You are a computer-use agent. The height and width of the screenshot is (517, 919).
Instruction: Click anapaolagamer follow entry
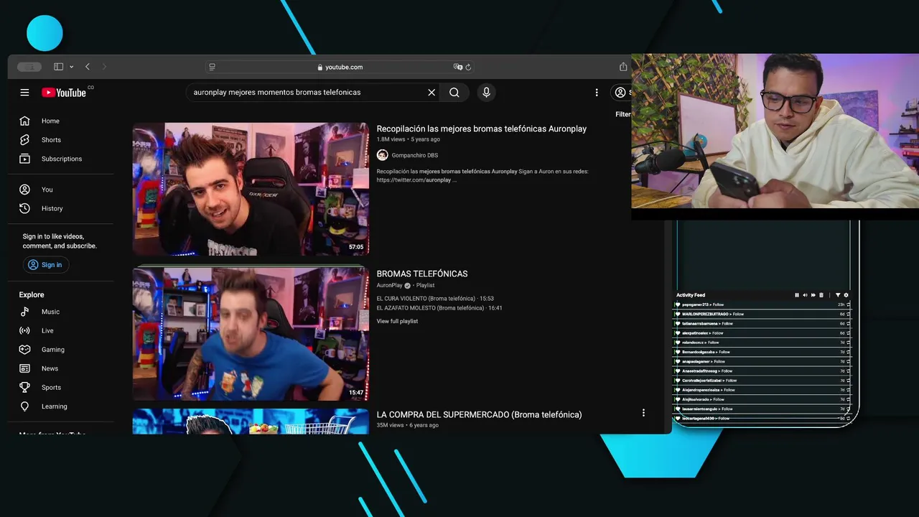point(762,361)
